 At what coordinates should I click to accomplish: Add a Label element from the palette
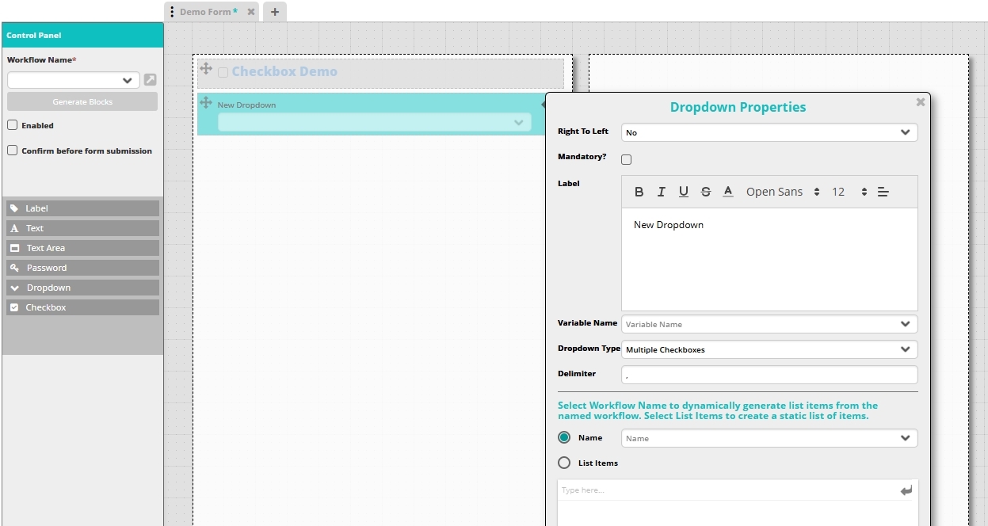click(x=82, y=208)
